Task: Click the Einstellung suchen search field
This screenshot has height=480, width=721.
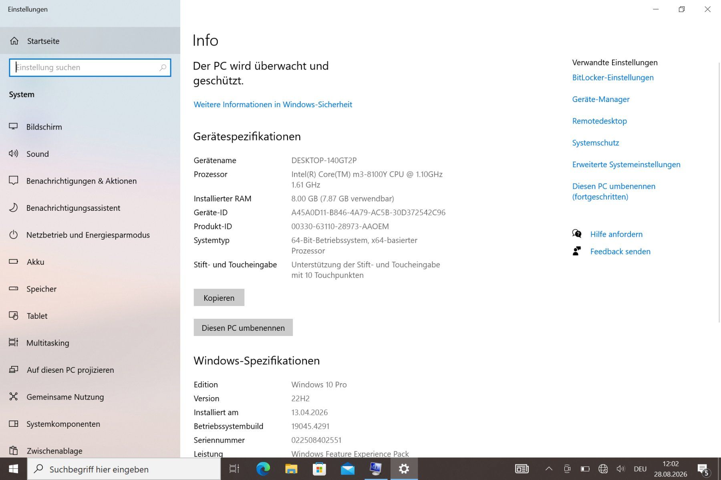Action: click(x=90, y=68)
